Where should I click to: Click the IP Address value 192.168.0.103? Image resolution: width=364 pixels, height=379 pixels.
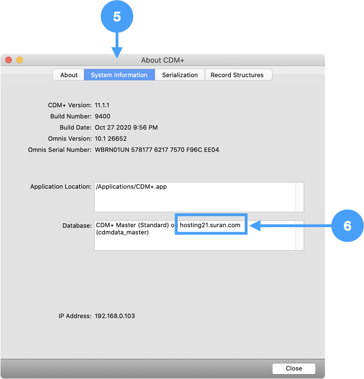coord(115,316)
